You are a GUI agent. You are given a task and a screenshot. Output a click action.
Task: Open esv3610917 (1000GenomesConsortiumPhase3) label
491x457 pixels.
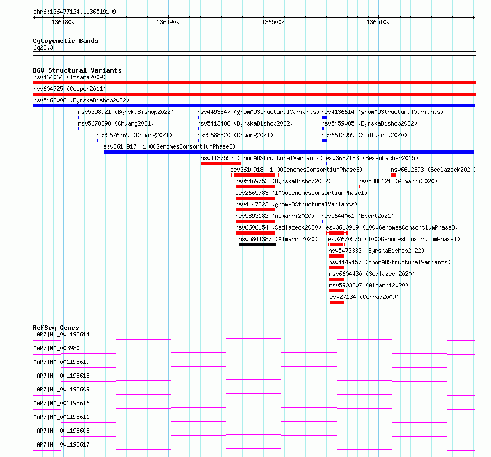click(x=169, y=146)
